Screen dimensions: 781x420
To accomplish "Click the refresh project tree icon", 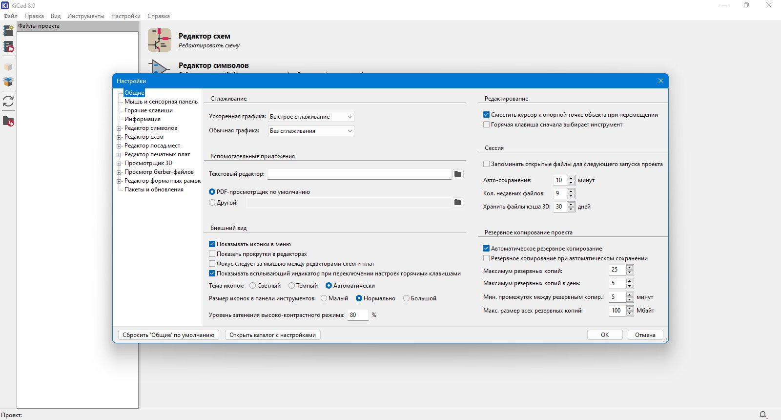I will click(x=8, y=101).
